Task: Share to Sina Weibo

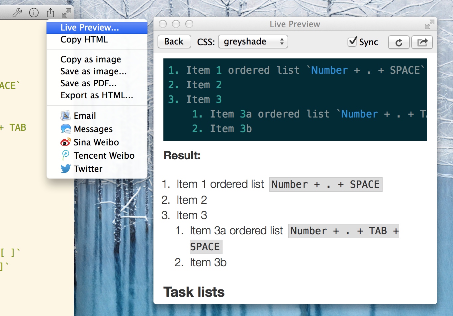Action: [x=96, y=142]
